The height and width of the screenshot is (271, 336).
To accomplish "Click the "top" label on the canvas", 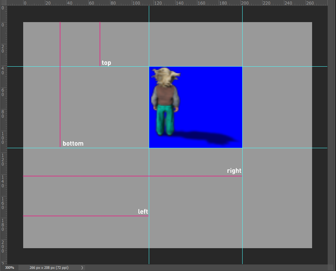I will pos(106,63).
